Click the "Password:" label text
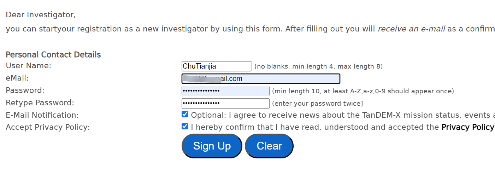 click(x=25, y=90)
